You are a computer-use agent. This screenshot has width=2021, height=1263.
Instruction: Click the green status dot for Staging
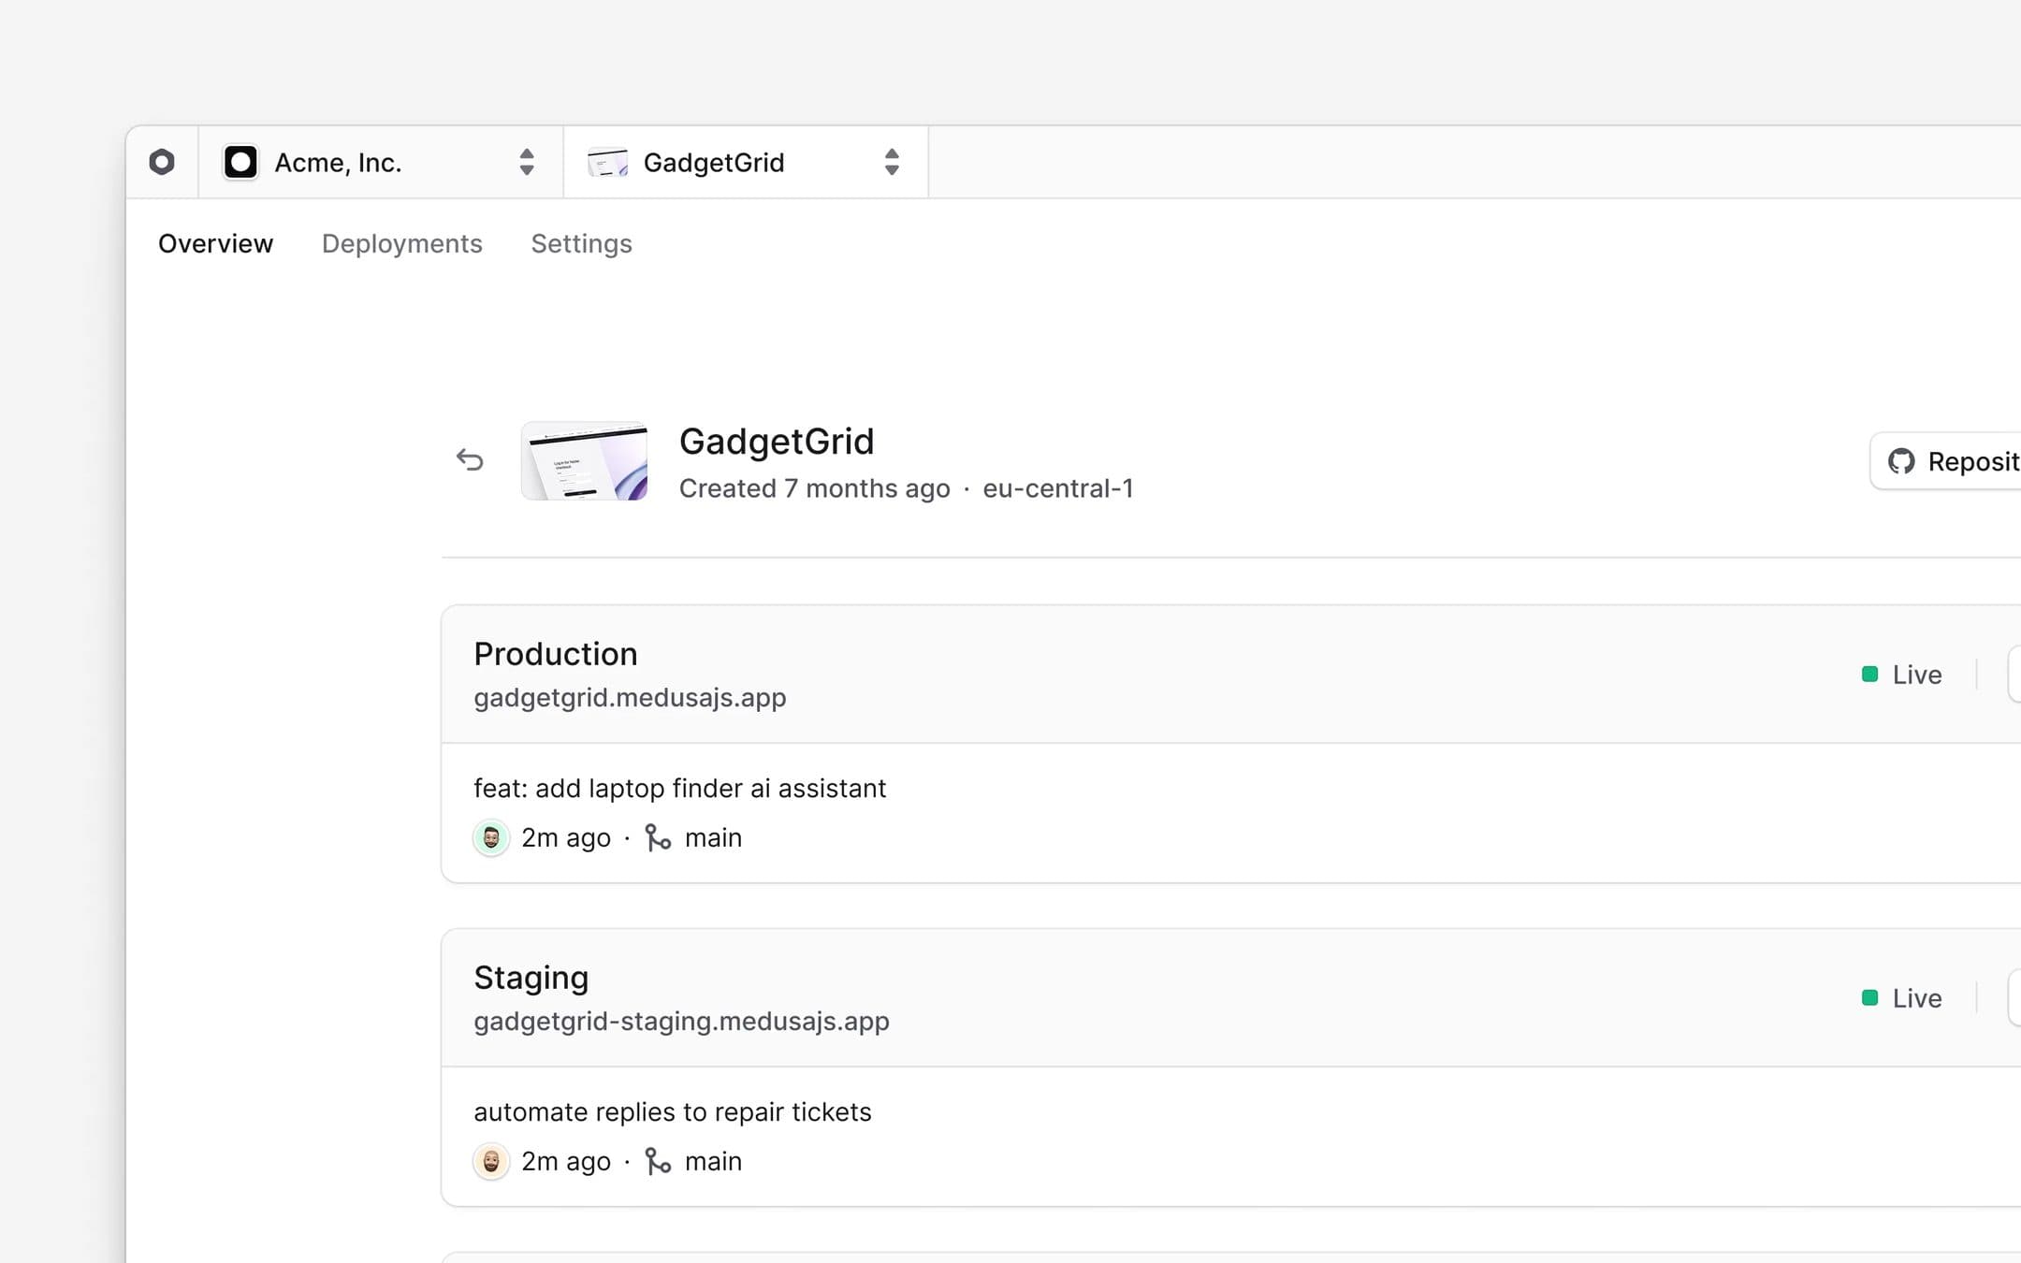pyautogui.click(x=1869, y=998)
